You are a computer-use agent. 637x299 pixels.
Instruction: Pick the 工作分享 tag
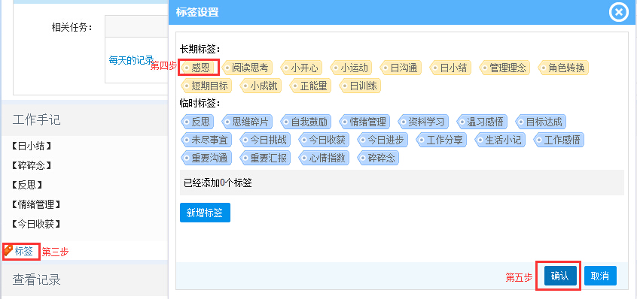coord(441,140)
